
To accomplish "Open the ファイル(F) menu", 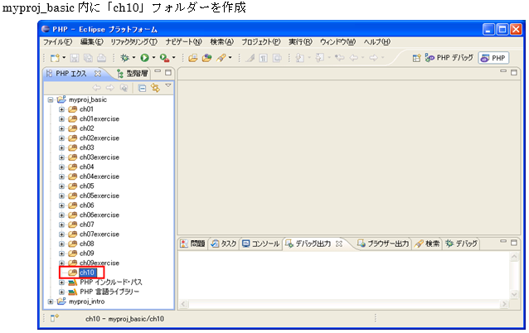I will tap(56, 41).
